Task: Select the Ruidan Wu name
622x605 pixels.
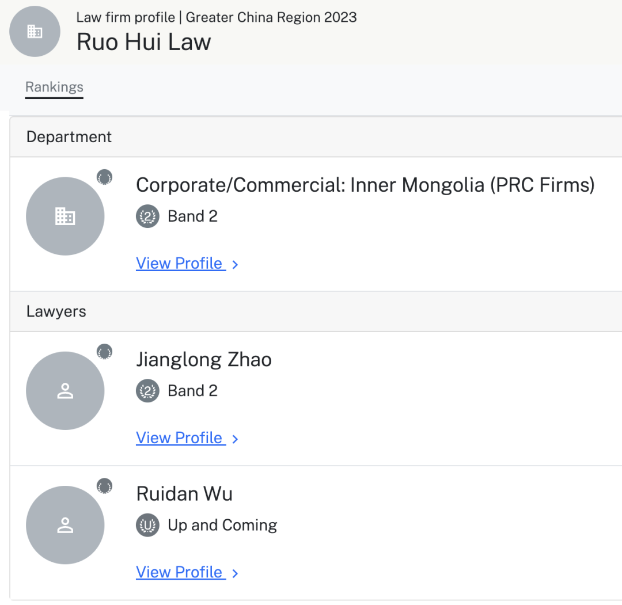Action: 184,494
